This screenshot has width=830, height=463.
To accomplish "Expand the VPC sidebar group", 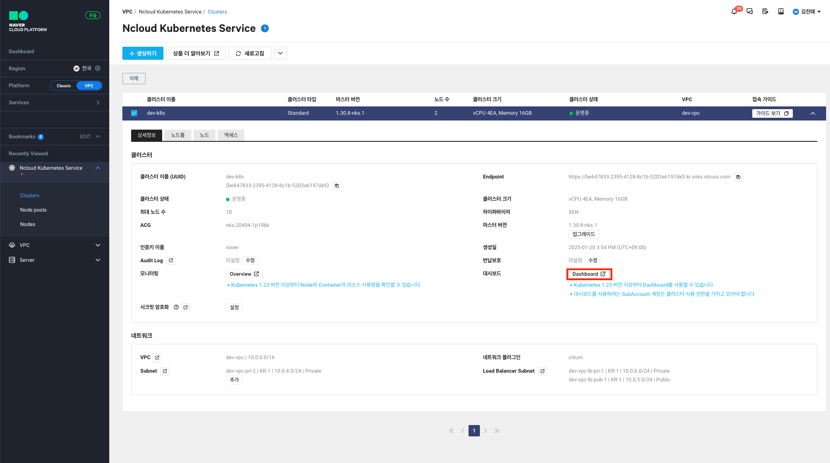I will 98,245.
